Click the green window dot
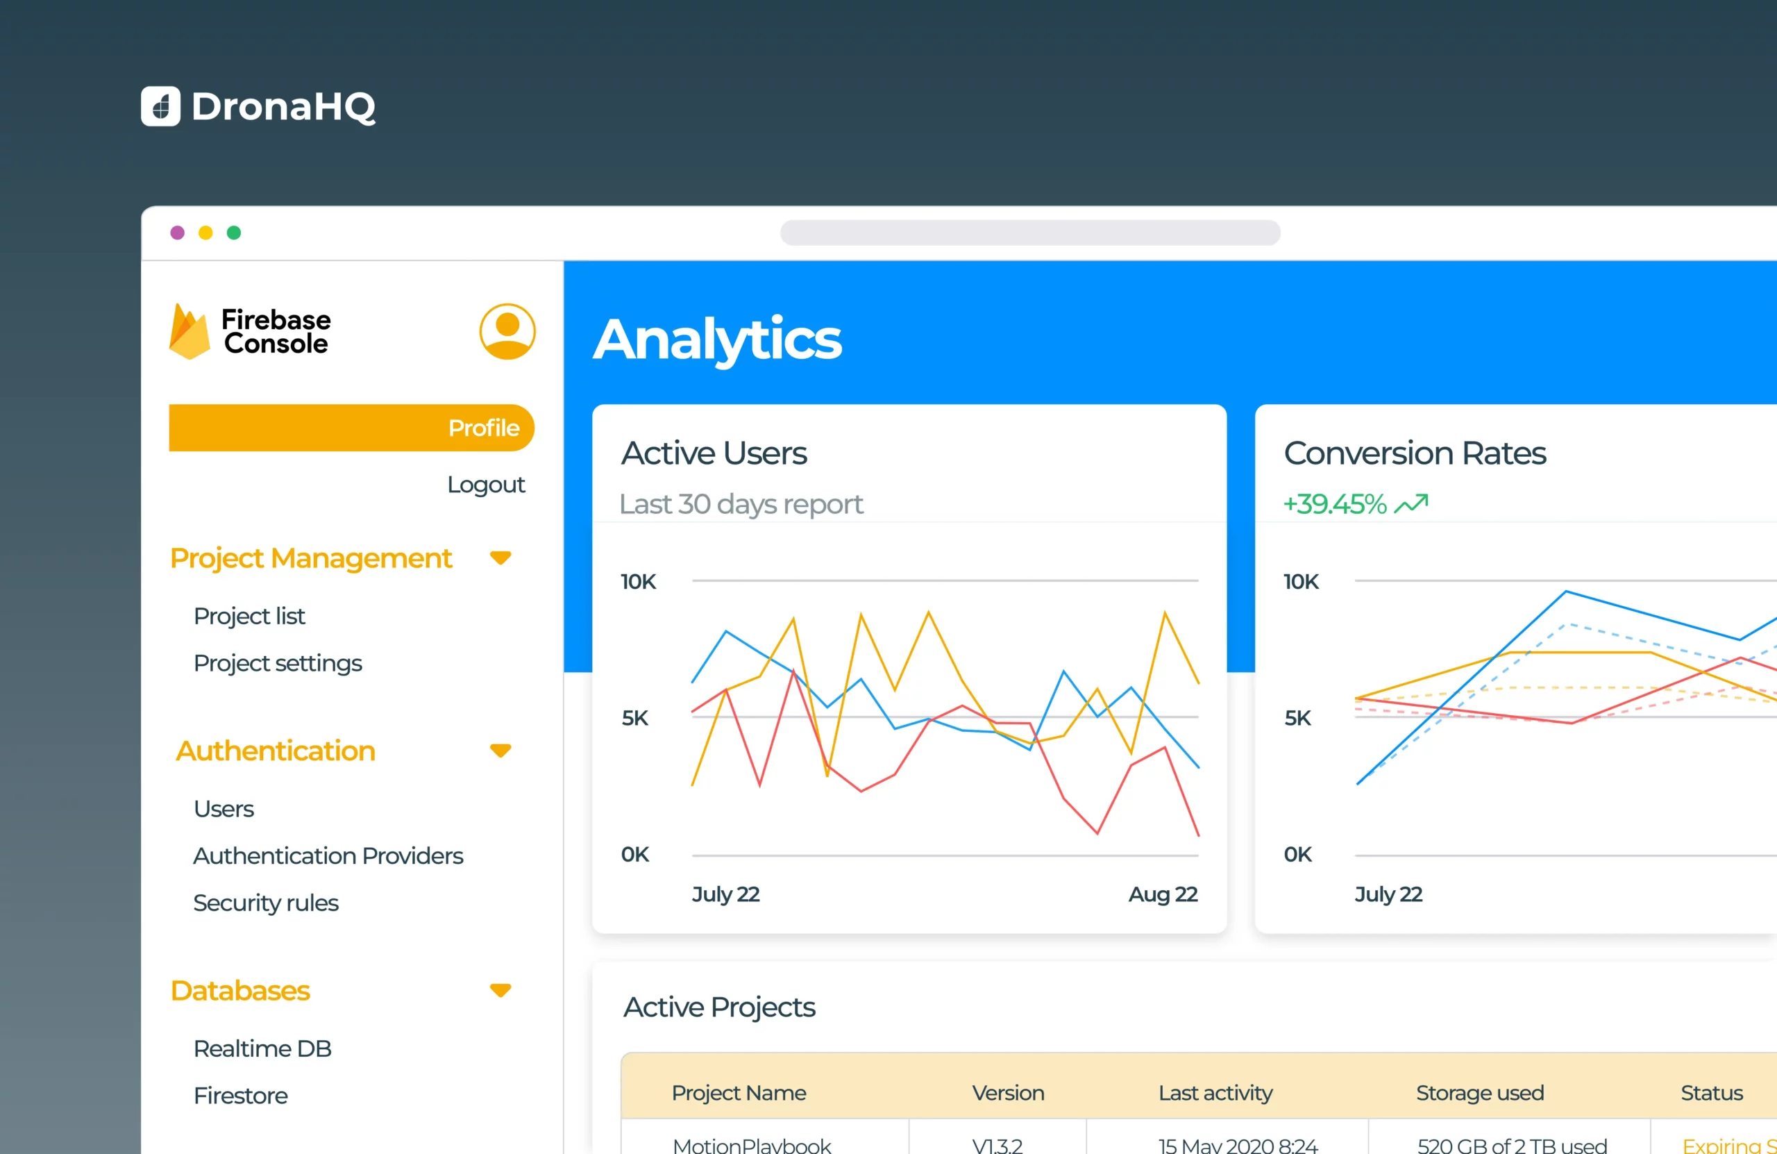The height and width of the screenshot is (1154, 1777). point(234,233)
